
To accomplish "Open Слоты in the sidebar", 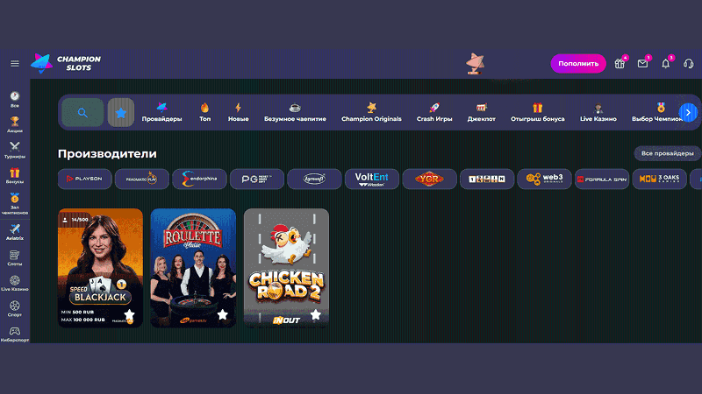I will click(x=15, y=257).
